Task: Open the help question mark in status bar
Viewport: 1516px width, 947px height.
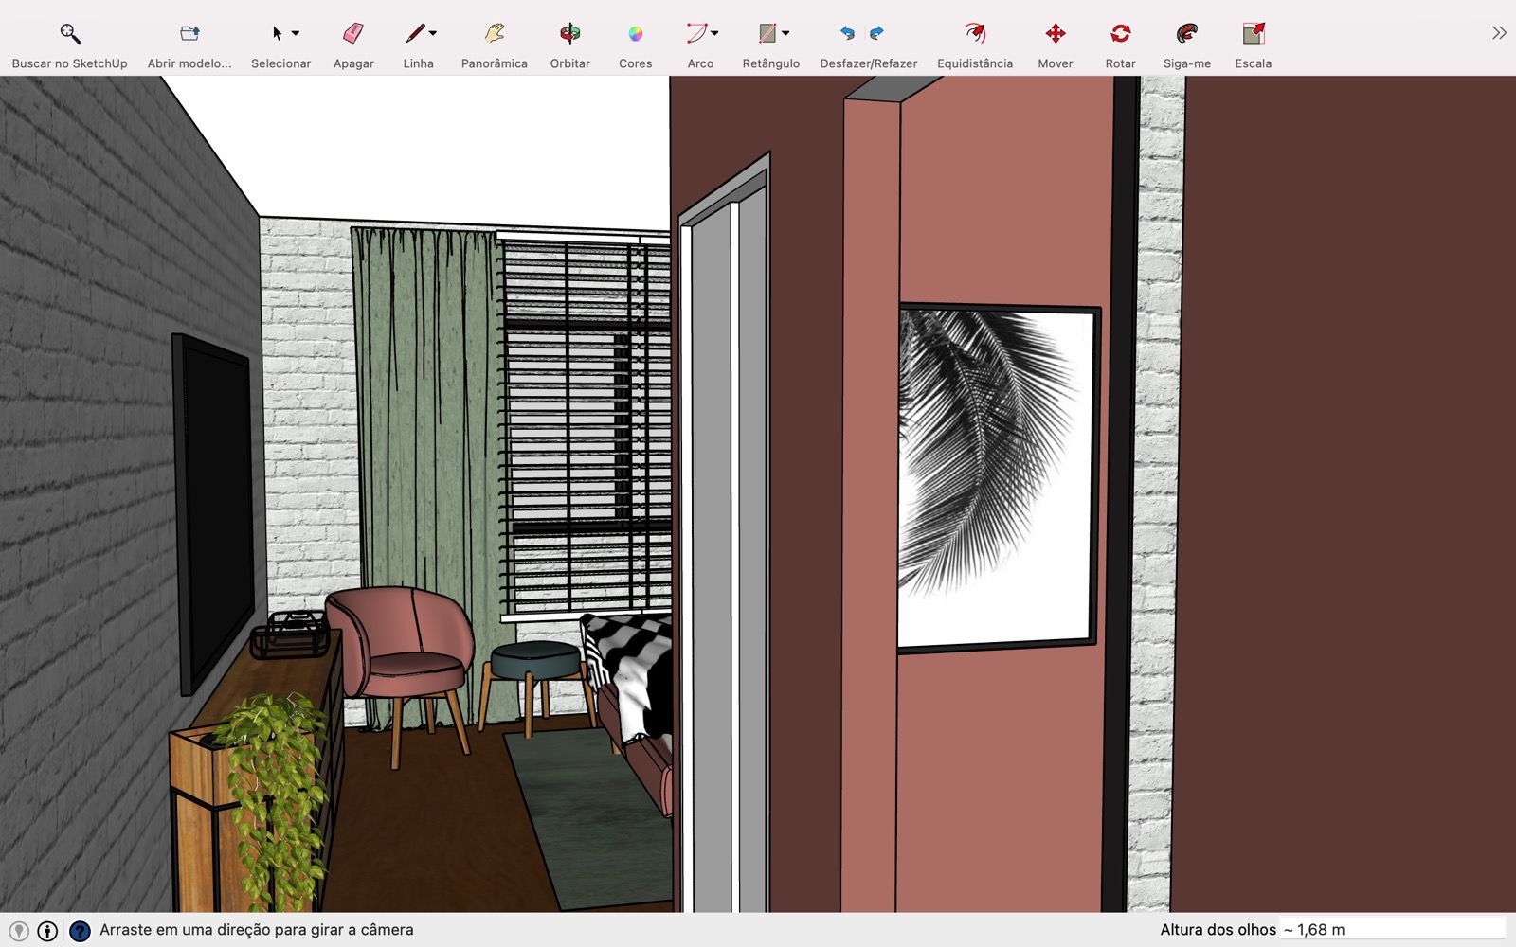Action: point(81,931)
